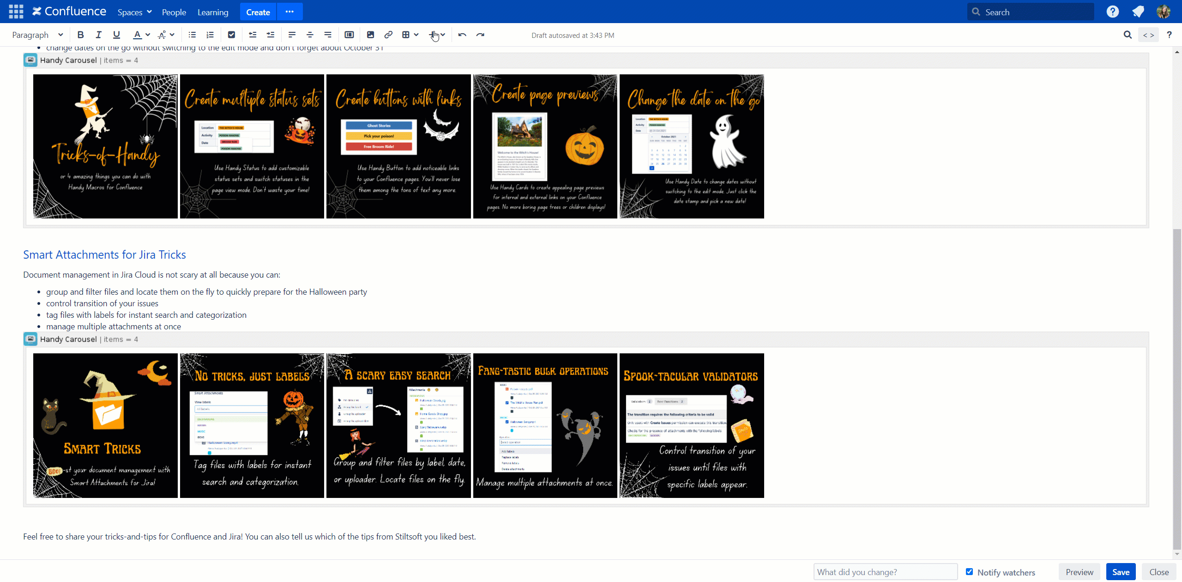Toggle the source editor button

(1148, 35)
